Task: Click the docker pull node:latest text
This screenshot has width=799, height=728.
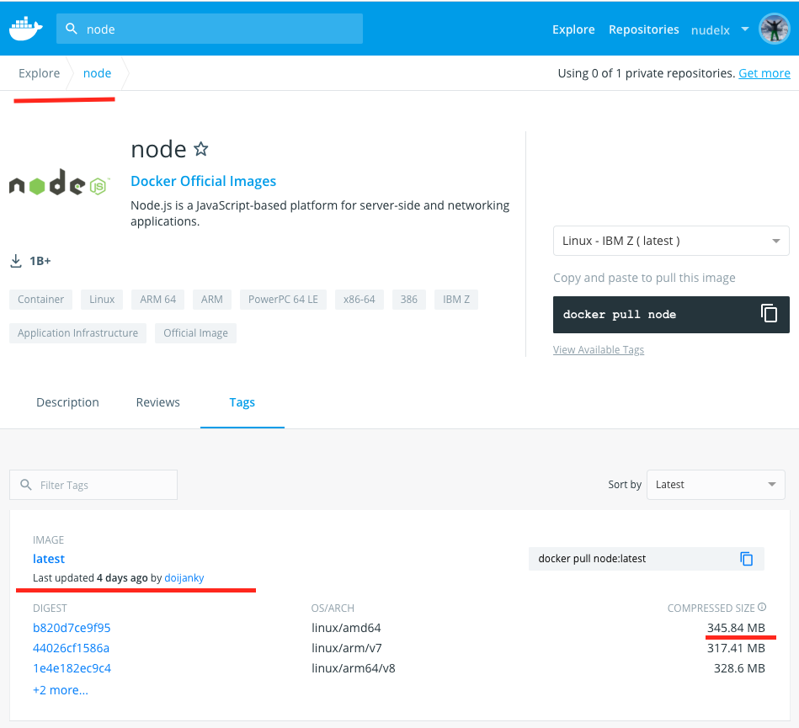Action: pos(592,559)
